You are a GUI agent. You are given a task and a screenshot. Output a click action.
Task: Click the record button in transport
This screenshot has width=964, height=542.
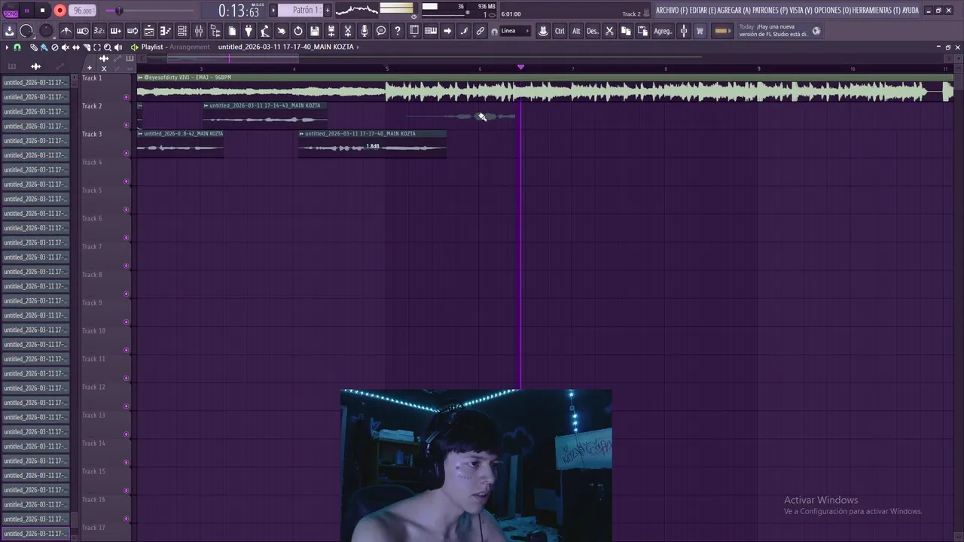tap(59, 11)
